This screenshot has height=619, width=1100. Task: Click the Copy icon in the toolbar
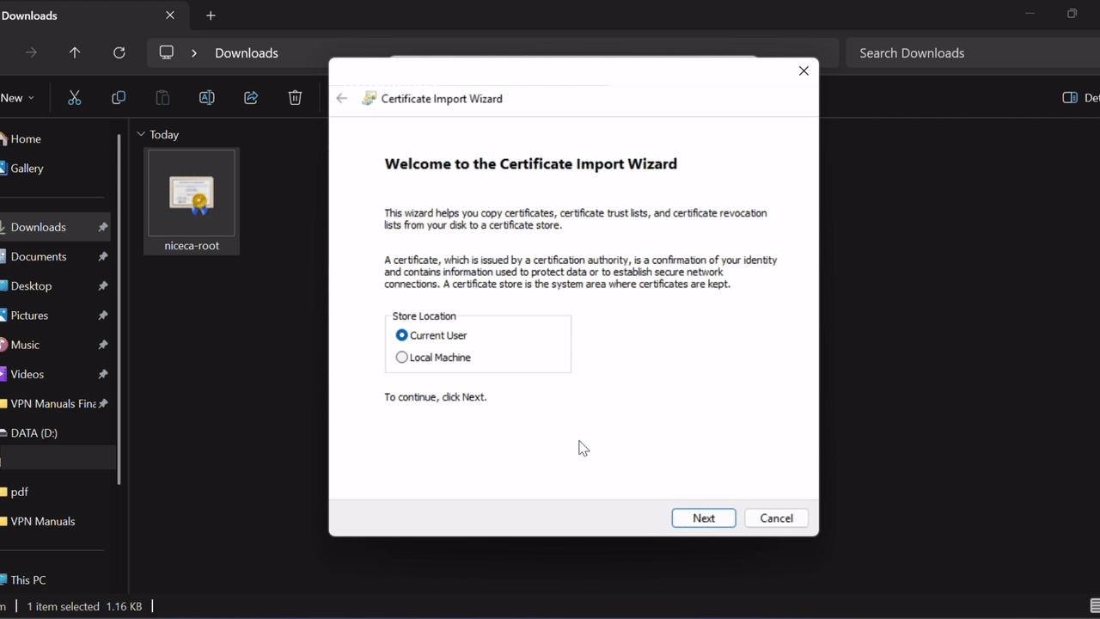(119, 97)
